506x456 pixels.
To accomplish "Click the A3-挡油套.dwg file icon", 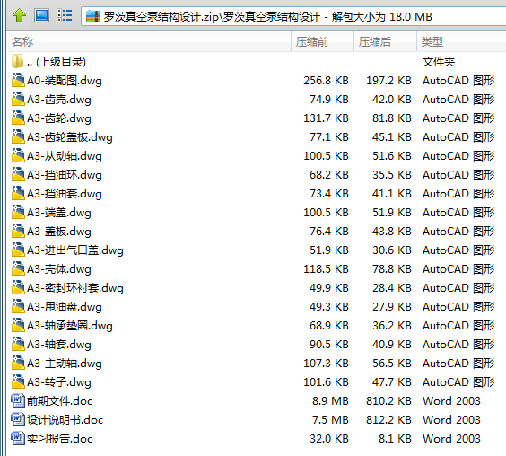I will (x=18, y=193).
